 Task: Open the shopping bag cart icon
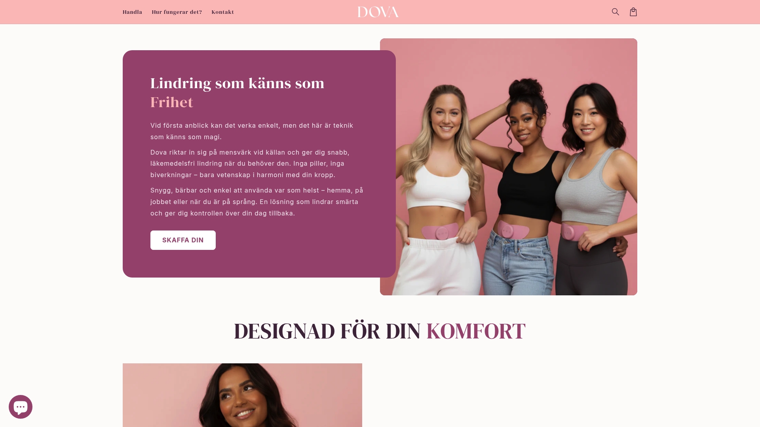[x=633, y=12]
